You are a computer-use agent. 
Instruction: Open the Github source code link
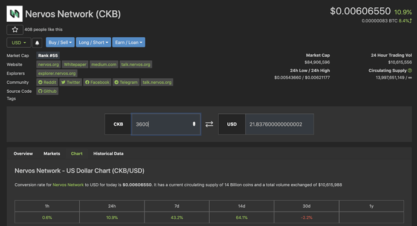click(47, 91)
